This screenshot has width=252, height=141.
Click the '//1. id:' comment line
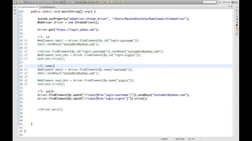(x=44, y=37)
